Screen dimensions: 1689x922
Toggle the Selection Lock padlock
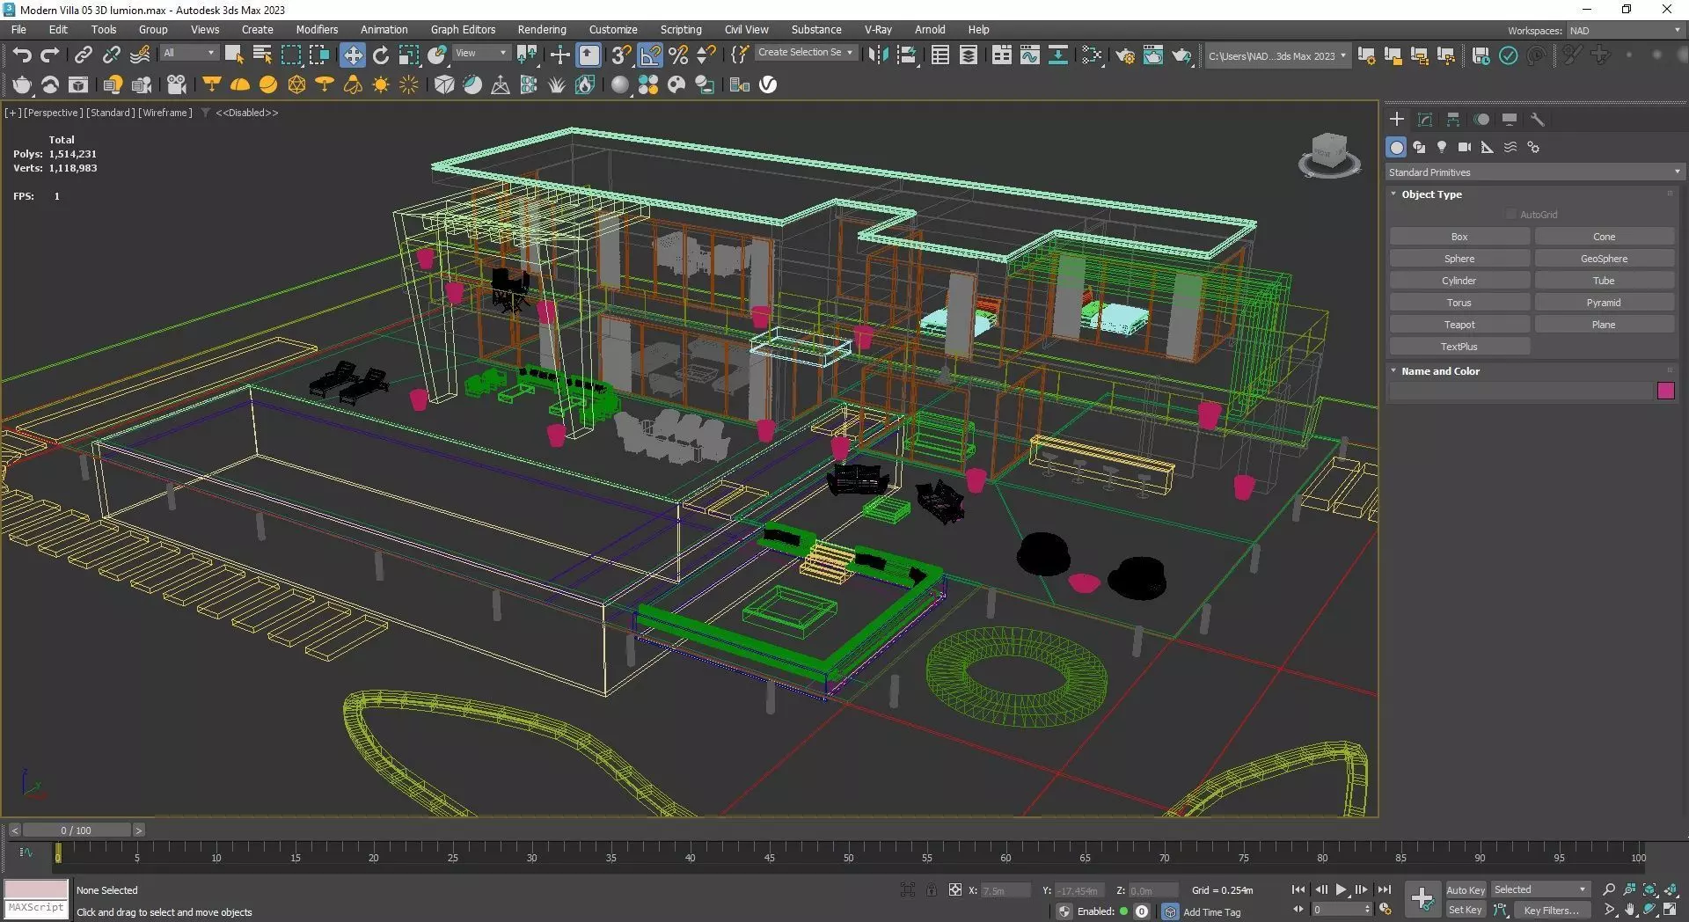click(x=932, y=890)
